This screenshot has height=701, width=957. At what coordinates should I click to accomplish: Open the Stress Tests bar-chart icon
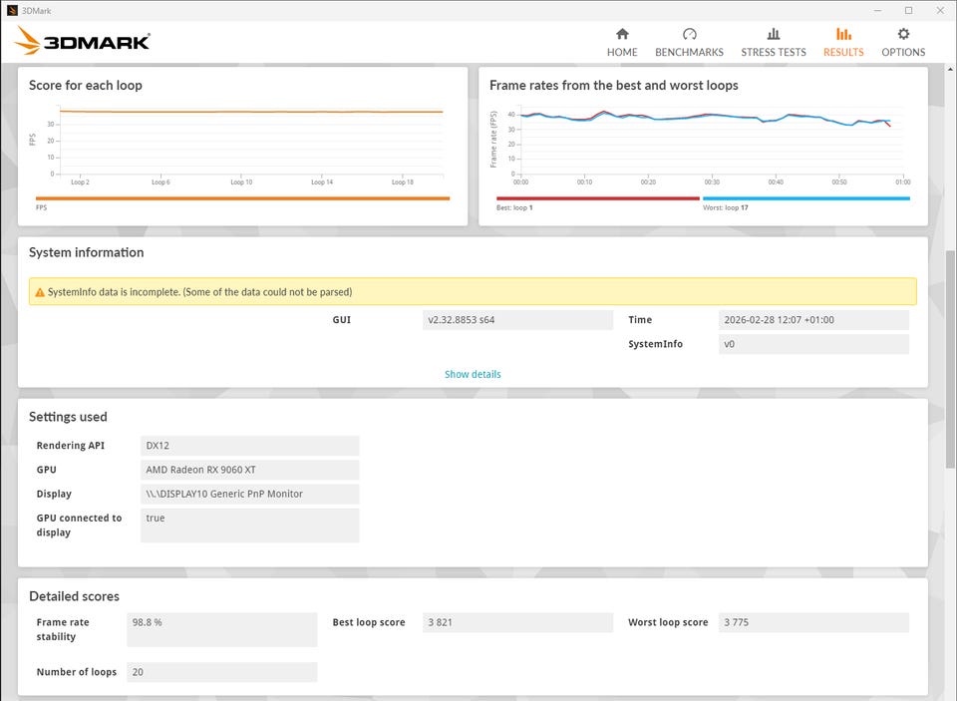(774, 35)
